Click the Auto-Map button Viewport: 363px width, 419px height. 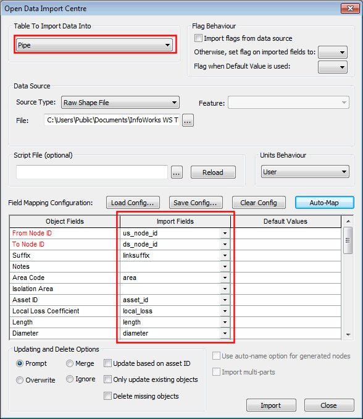pyautogui.click(x=324, y=203)
